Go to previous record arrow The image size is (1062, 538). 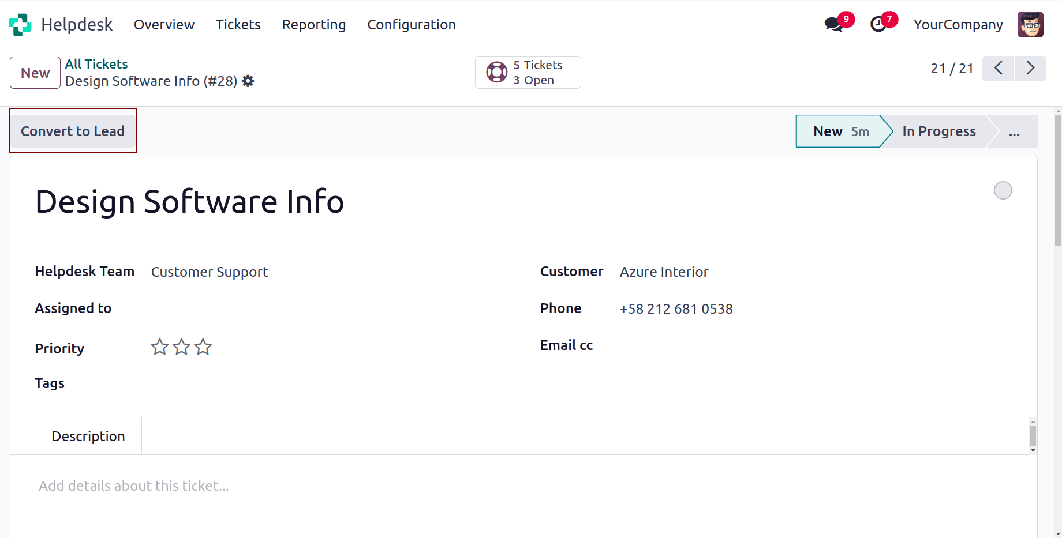click(998, 68)
